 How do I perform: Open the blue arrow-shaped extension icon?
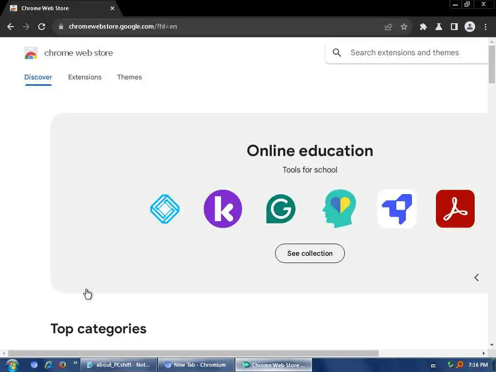click(397, 209)
